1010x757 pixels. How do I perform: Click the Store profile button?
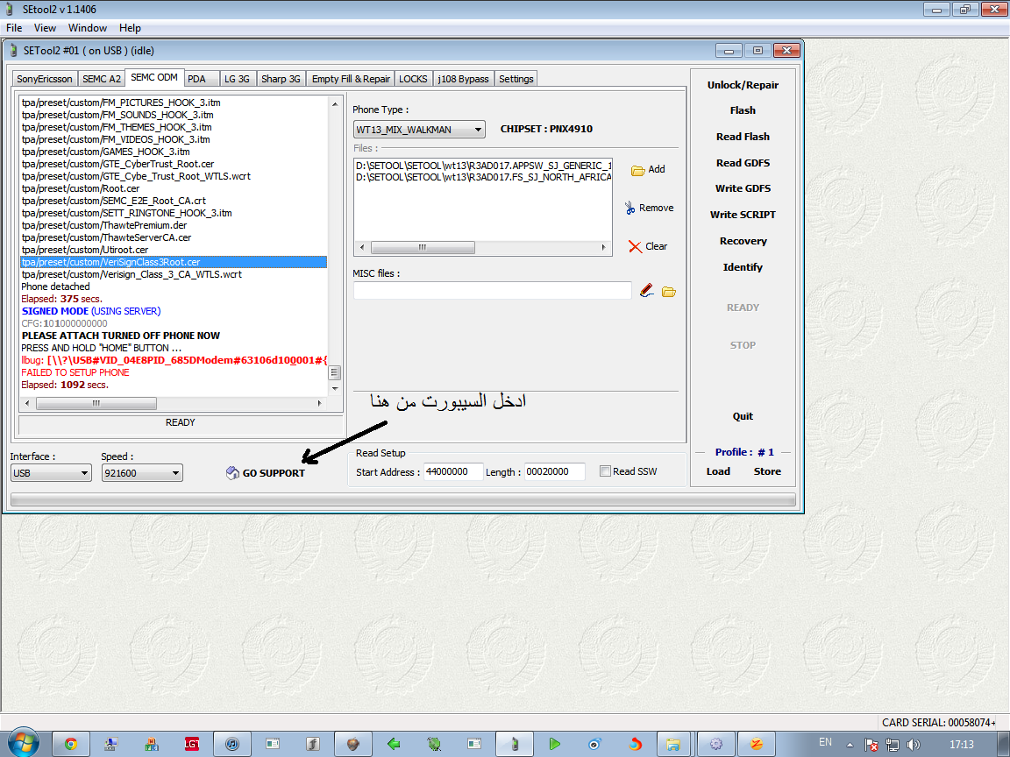(x=767, y=471)
